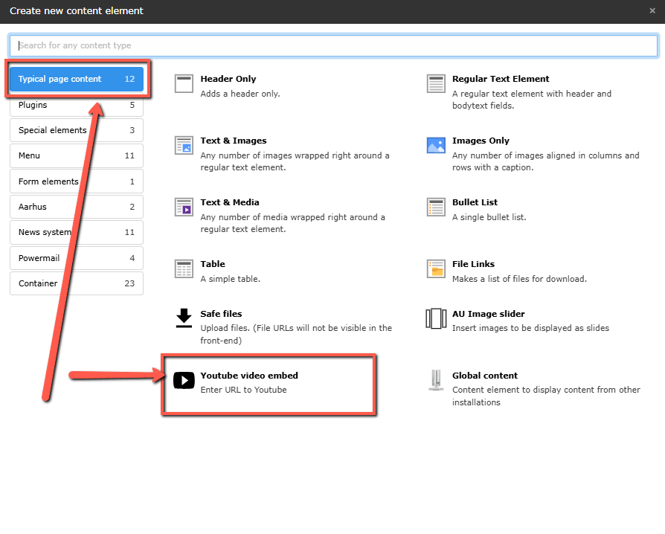
Task: Click the content type search field
Action: 333,45
